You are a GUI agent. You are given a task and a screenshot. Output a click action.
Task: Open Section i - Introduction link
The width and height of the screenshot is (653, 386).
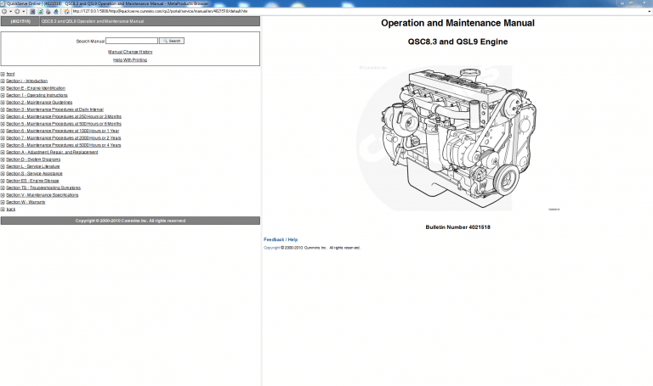click(x=26, y=81)
